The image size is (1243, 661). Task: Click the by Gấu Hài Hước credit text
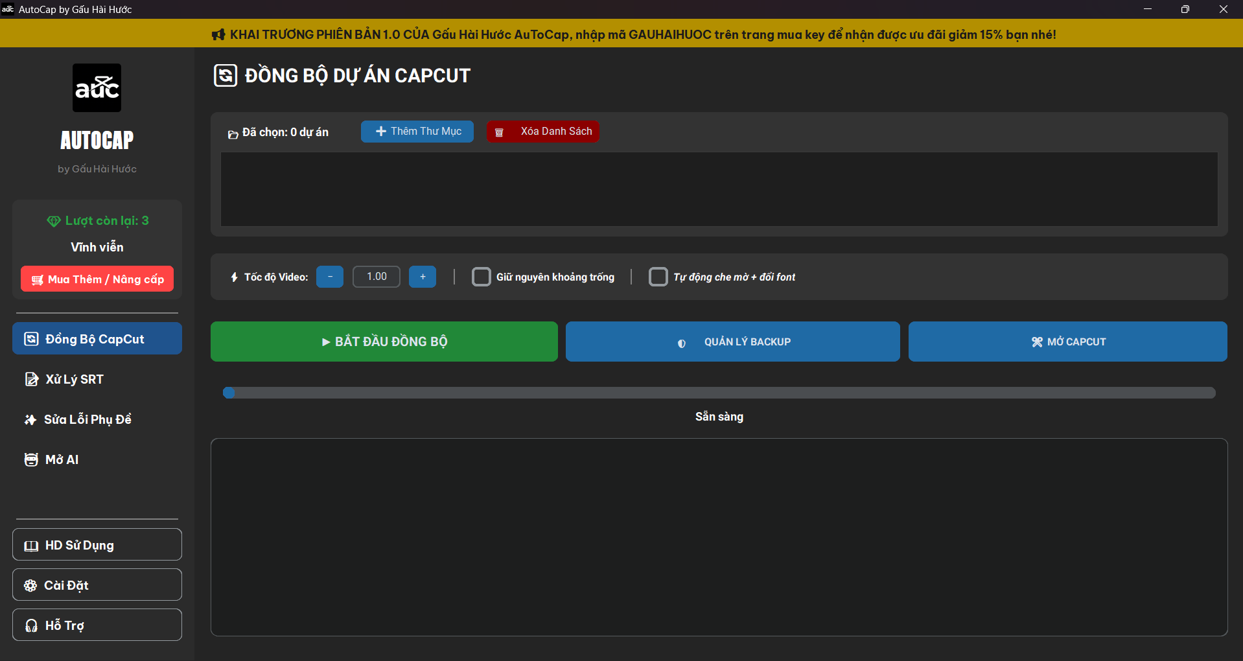(97, 168)
